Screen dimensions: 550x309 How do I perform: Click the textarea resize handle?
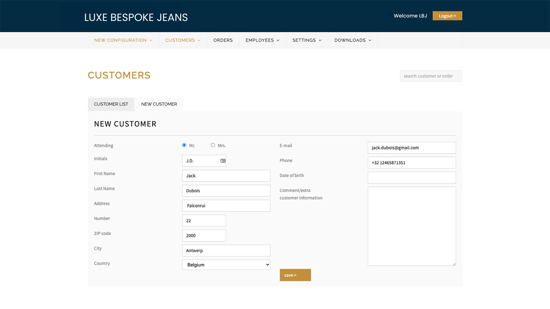coord(453,264)
